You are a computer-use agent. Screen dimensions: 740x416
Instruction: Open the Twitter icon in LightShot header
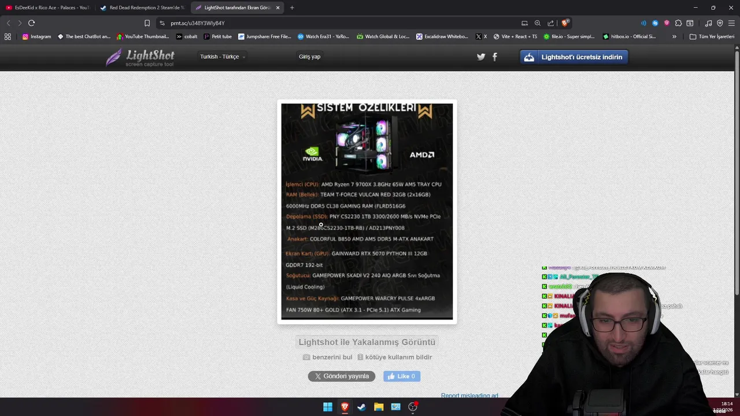481,57
